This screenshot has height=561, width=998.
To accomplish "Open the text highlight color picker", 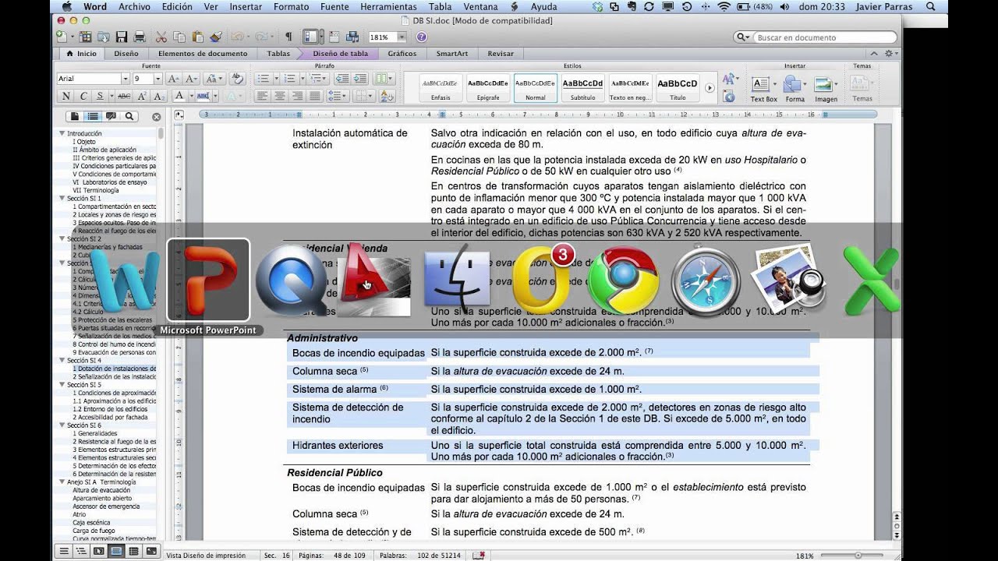I will point(205,96).
